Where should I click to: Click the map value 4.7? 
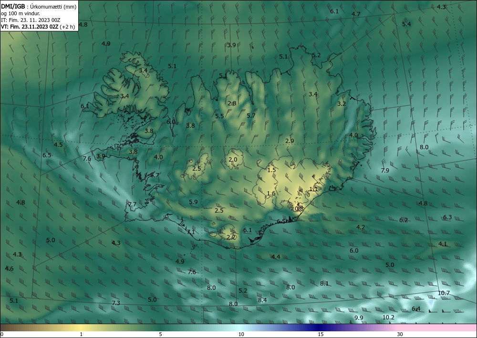click(356, 14)
